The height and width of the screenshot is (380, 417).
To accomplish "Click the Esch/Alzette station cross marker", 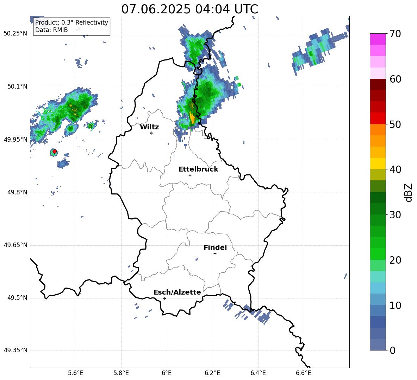I will (164, 298).
